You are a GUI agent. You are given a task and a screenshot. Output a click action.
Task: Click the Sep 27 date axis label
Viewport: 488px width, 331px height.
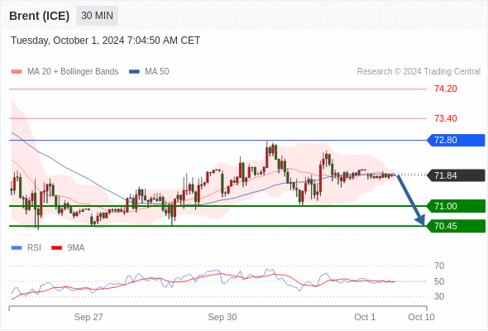tap(89, 317)
